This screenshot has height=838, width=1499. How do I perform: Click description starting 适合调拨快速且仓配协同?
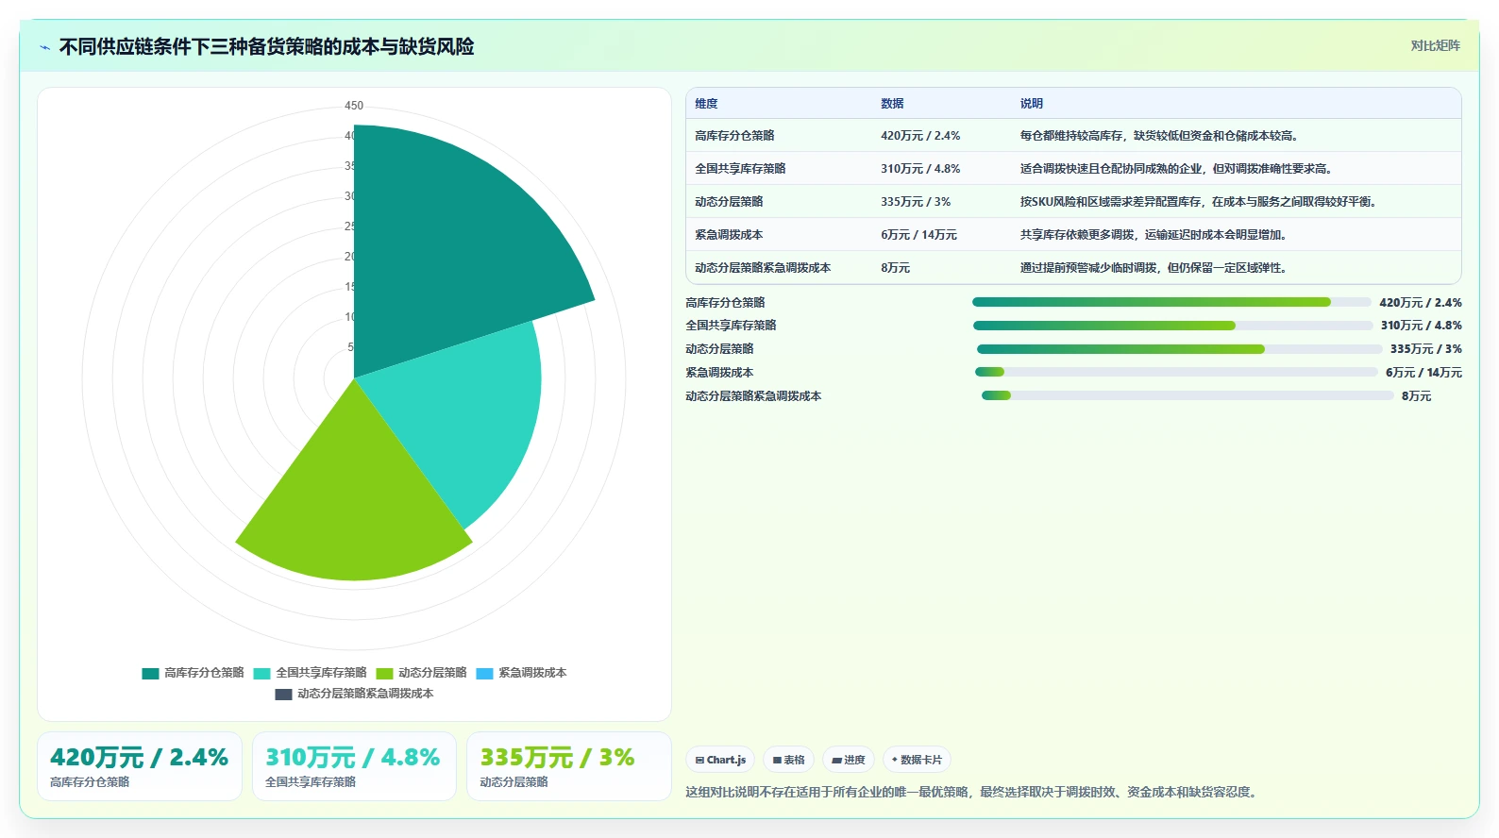coord(1176,169)
